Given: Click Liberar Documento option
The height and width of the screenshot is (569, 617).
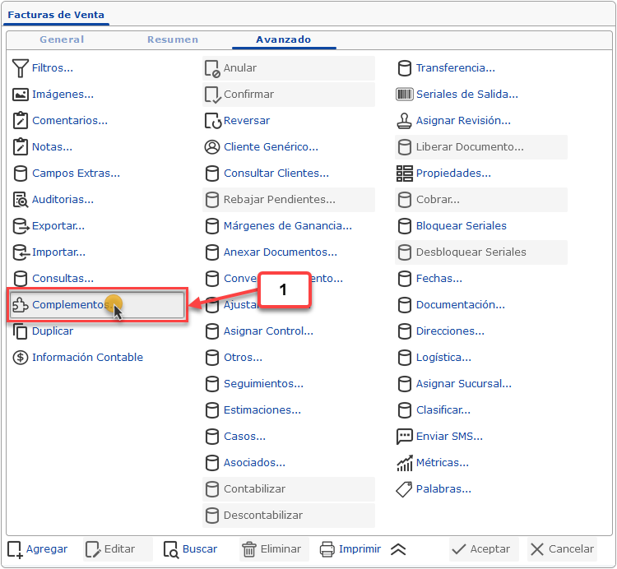Looking at the screenshot, I should tap(481, 146).
